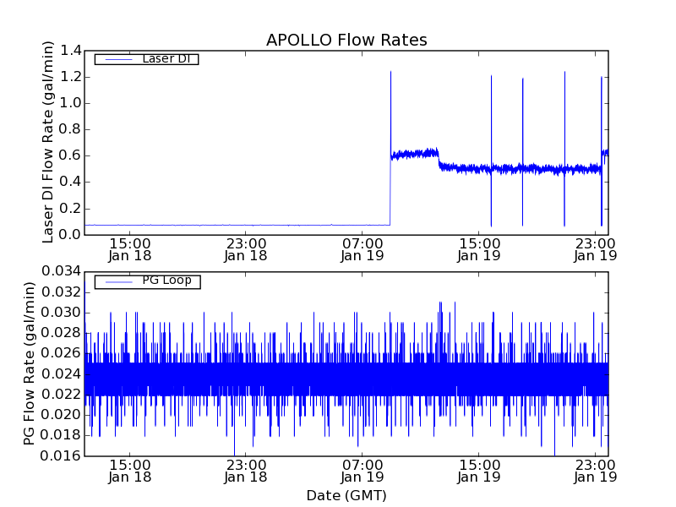Click top chart's 15:00 Jan 19 label

coord(478,249)
